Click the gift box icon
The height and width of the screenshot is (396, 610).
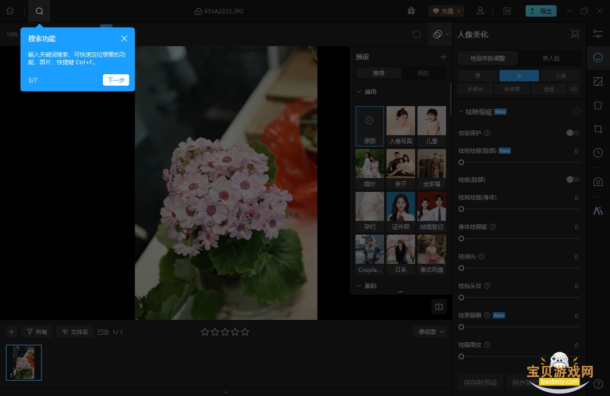411,11
